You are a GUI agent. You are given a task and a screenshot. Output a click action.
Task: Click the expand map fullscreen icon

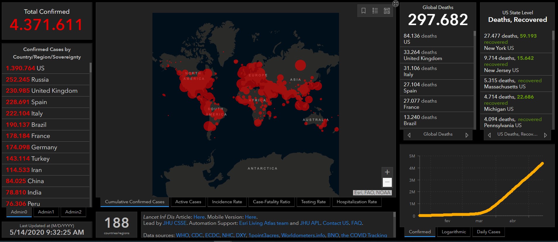(x=396, y=3)
